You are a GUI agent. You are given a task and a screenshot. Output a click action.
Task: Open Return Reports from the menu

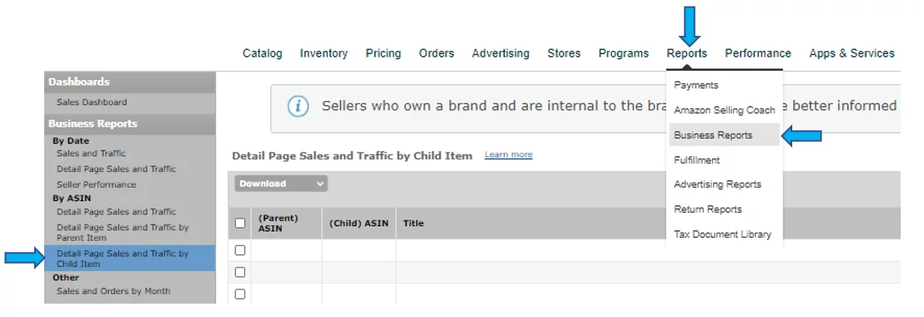[708, 209]
